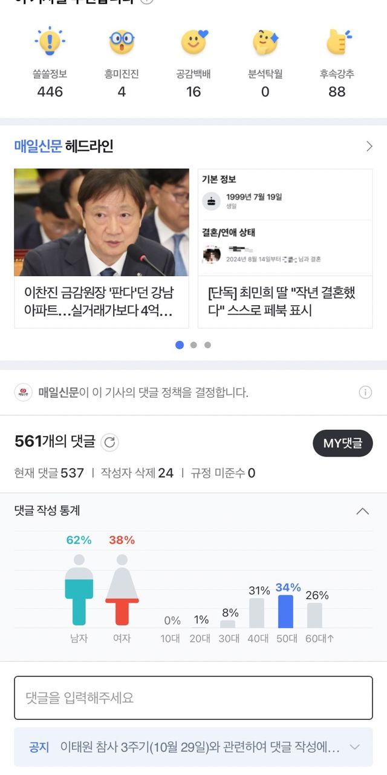Image resolution: width=387 pixels, height=775 pixels.
Task: Open the MY댓글 button
Action: point(342,443)
